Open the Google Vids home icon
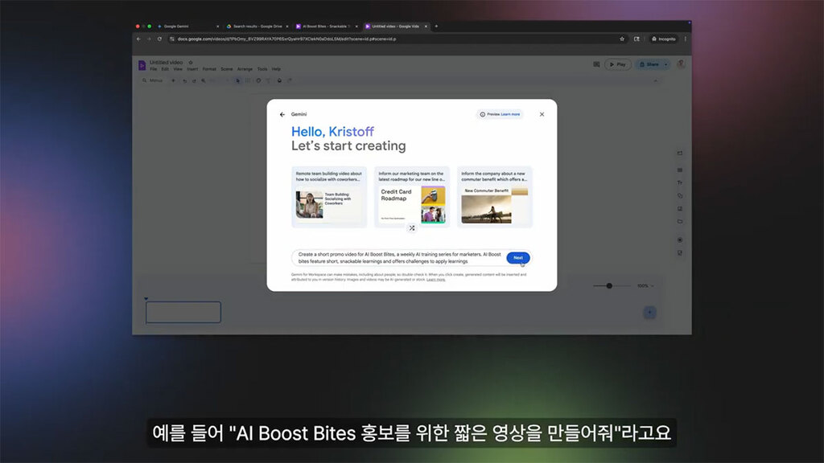The image size is (824, 463). (x=142, y=65)
